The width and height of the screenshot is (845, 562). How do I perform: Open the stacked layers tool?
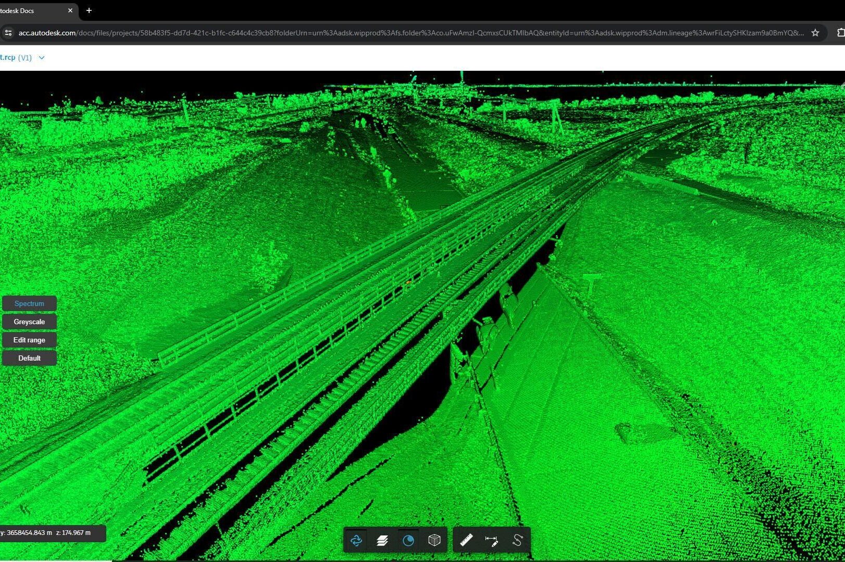(x=382, y=541)
